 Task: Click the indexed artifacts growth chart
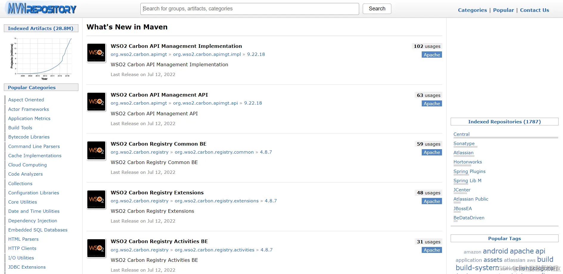pyautogui.click(x=41, y=59)
